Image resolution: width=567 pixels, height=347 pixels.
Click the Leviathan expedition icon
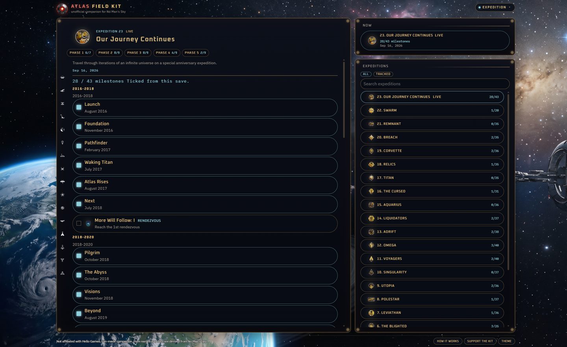click(x=371, y=313)
